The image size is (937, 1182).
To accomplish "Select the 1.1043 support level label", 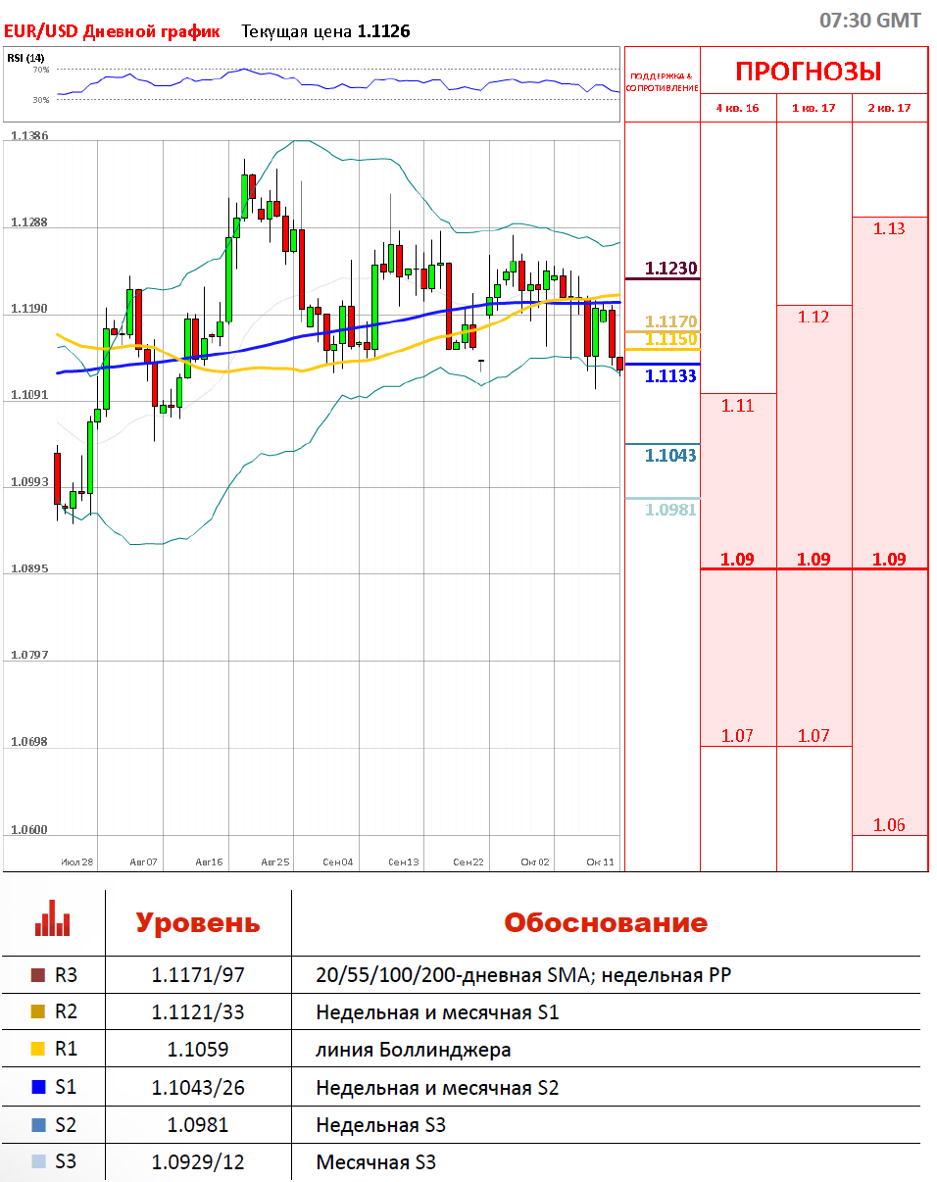I will [x=670, y=455].
